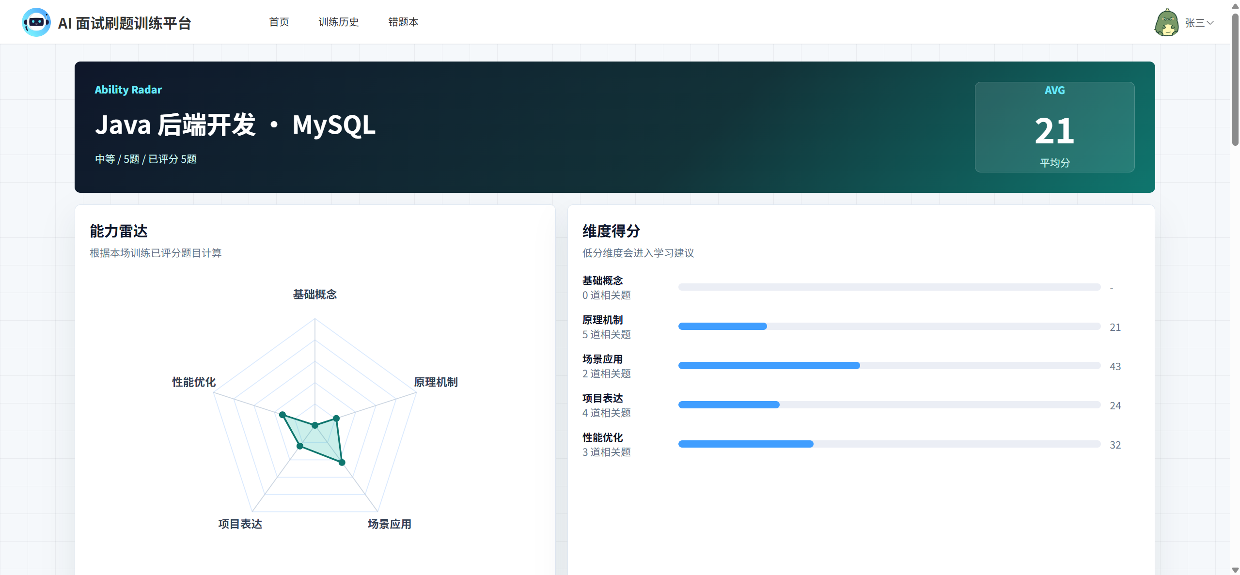Click the 项目表达 score progress bar

pyautogui.click(x=889, y=405)
